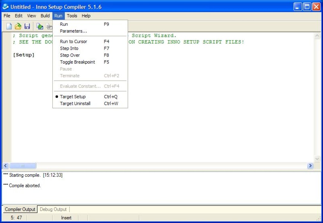The width and height of the screenshot is (323, 223).
Task: Open the File menu
Action: 7,16
